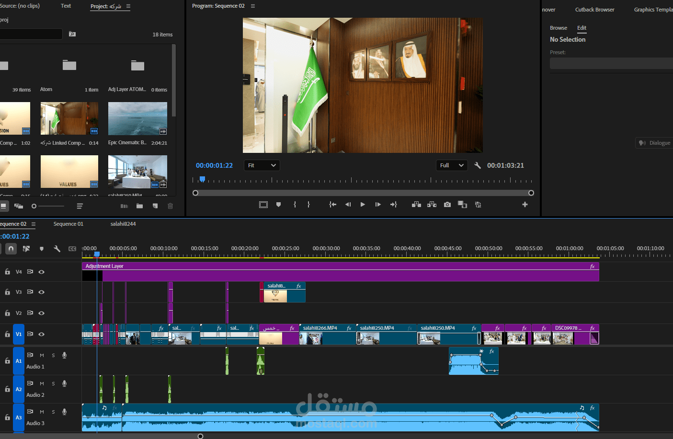Open Program Sequence 02 panel menu
The height and width of the screenshot is (439, 673).
[x=253, y=6]
